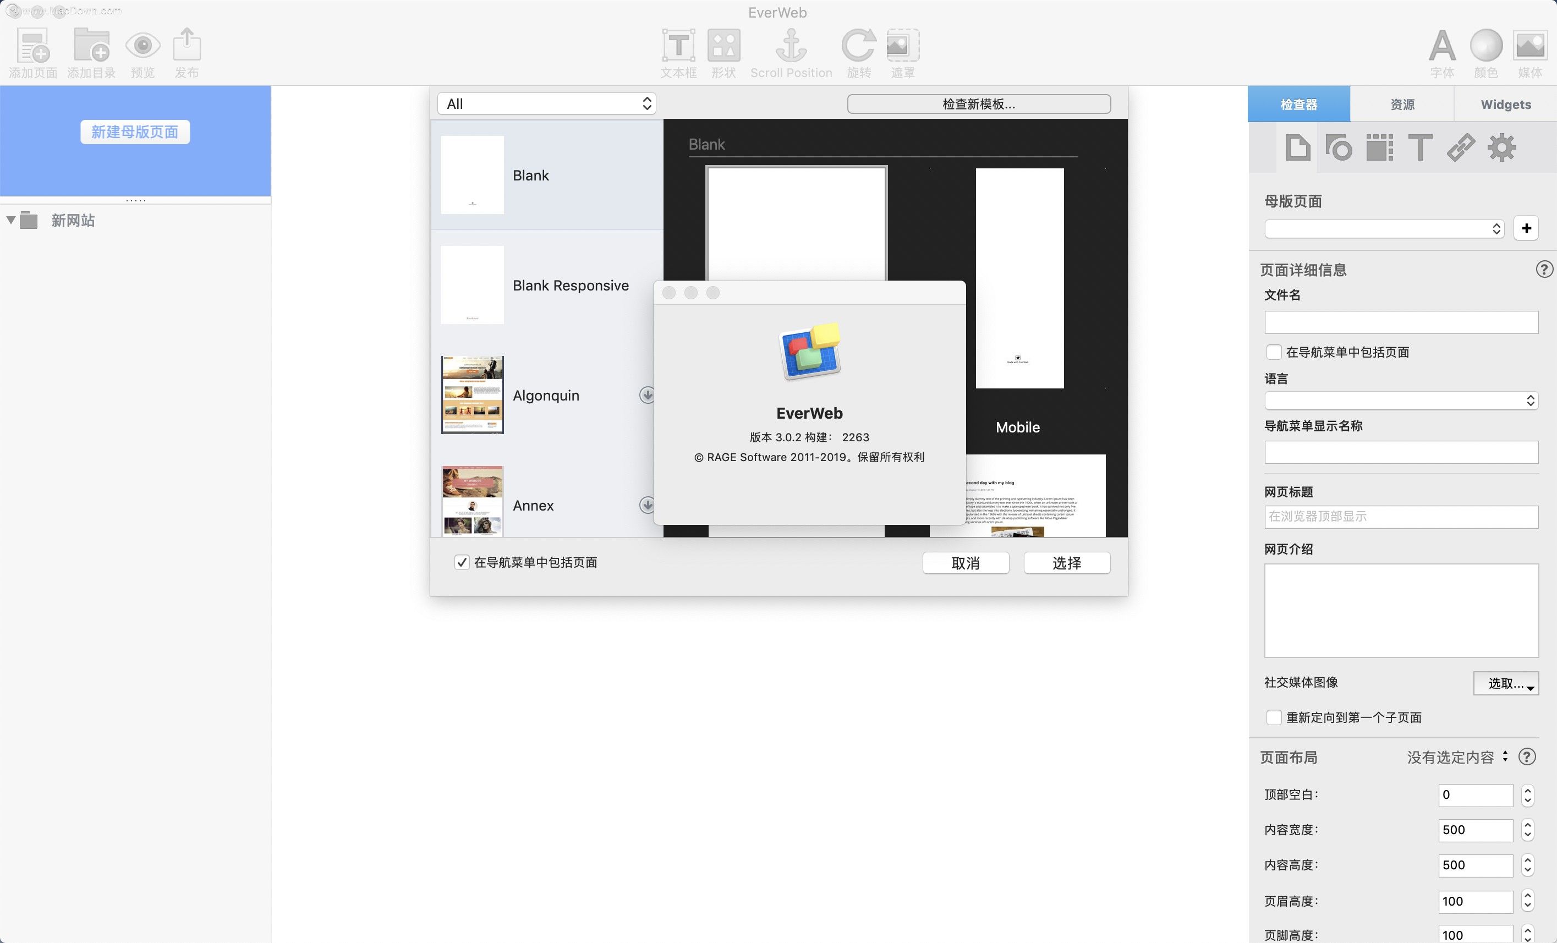Open the Widget Settings gear icon
The image size is (1557, 943).
[1501, 148]
